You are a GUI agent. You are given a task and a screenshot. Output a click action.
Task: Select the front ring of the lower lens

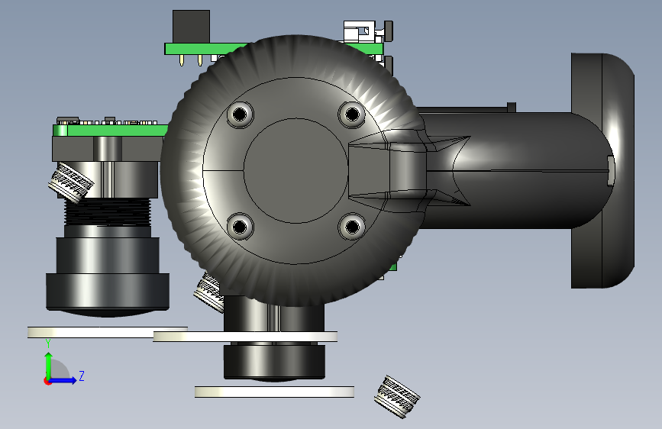(x=274, y=362)
